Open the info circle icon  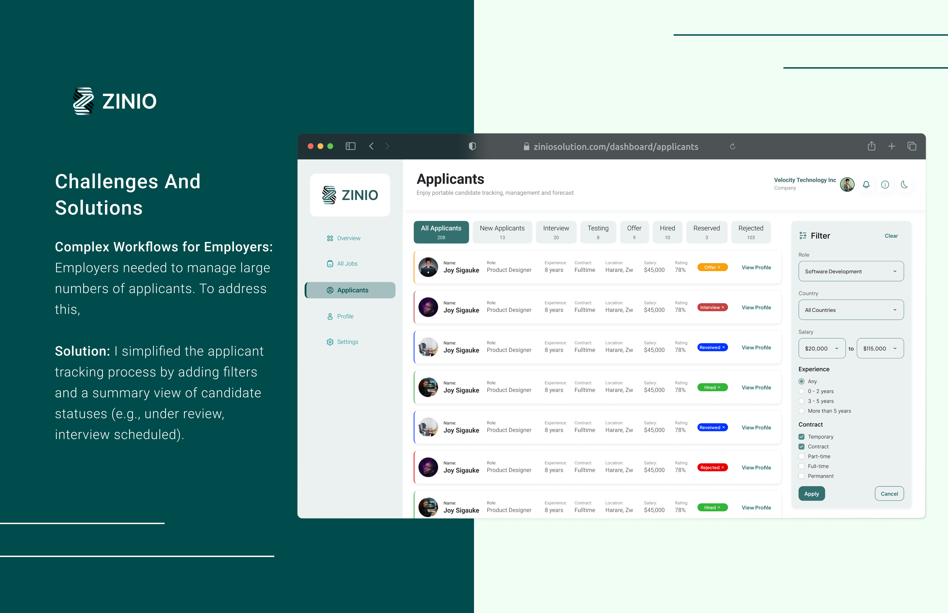coord(885,185)
